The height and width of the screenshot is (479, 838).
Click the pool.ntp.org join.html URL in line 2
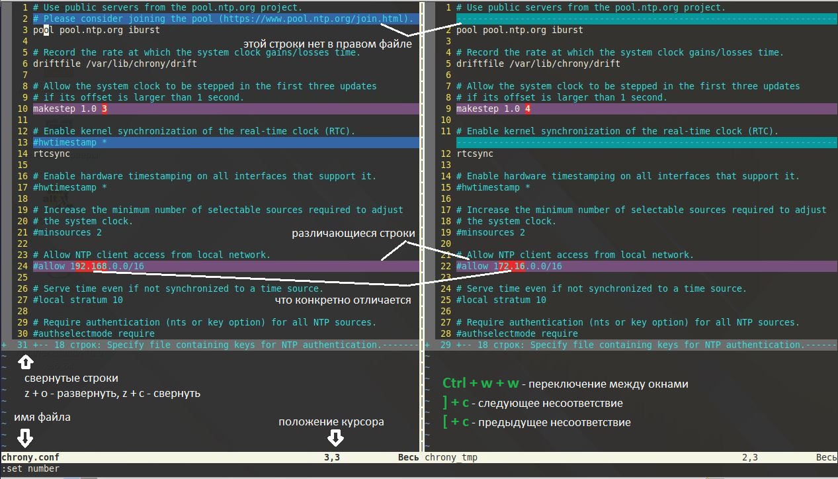(313, 19)
